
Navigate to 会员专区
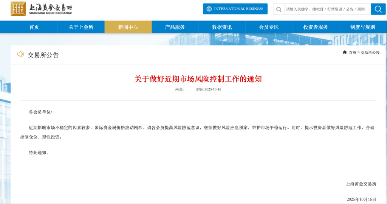click(269, 27)
